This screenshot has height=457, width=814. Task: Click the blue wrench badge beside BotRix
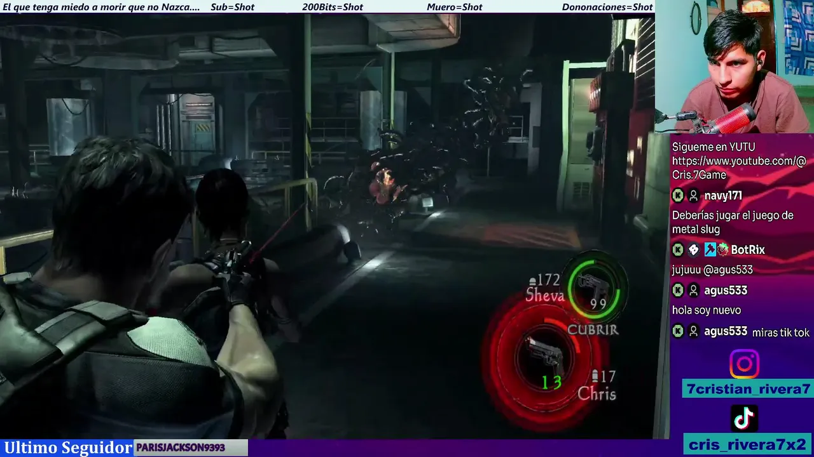[710, 249]
